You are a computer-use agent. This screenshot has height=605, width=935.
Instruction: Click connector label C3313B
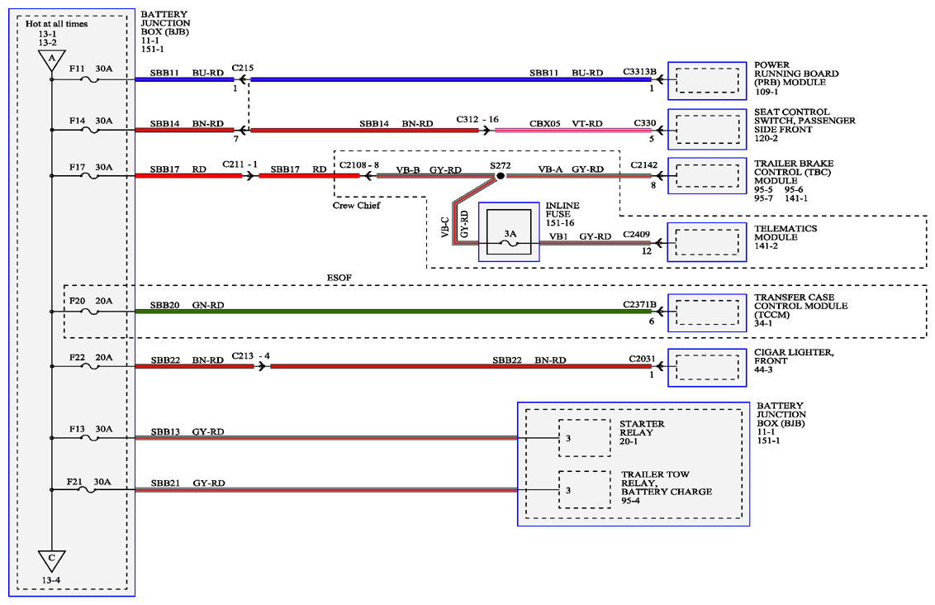coord(640,72)
